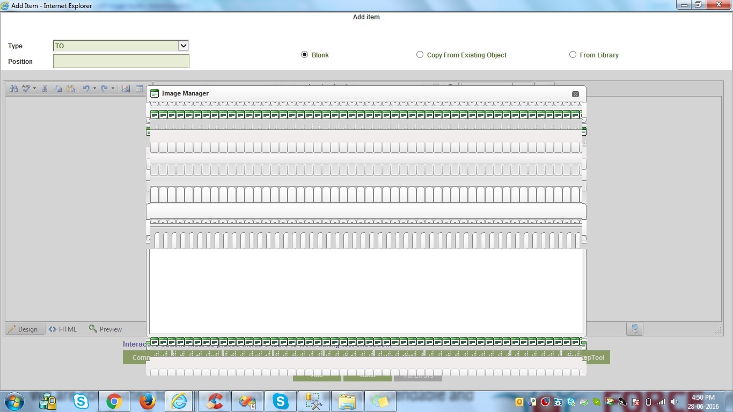
Task: Launch Google Chrome from the taskbar
Action: [114, 401]
